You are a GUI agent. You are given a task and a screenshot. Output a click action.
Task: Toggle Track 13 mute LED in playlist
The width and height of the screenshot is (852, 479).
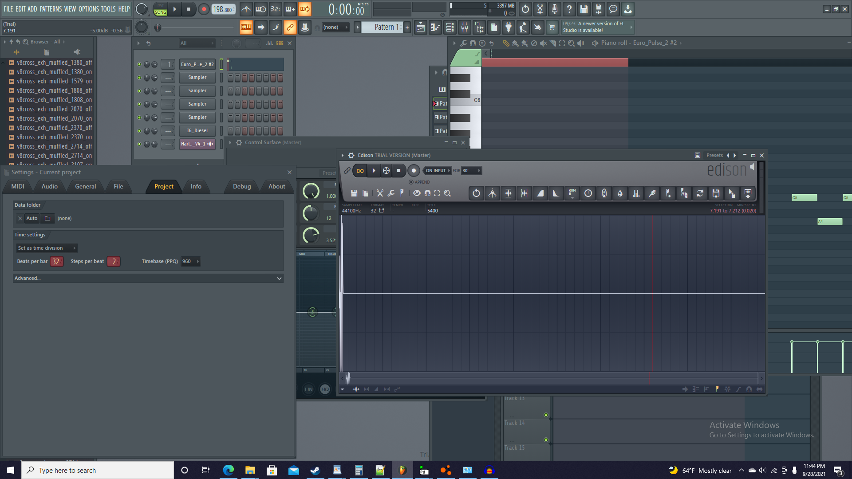tap(546, 415)
